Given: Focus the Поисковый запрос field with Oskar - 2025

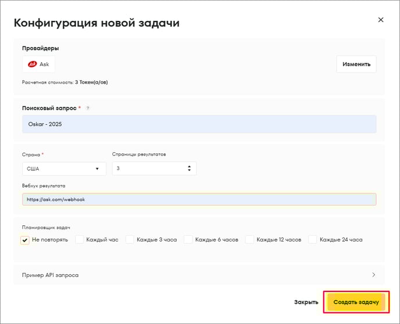Looking at the screenshot, I should [199, 124].
